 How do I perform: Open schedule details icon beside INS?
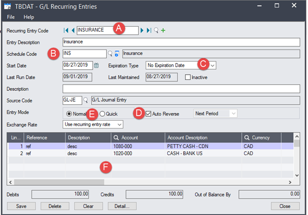click(x=116, y=53)
